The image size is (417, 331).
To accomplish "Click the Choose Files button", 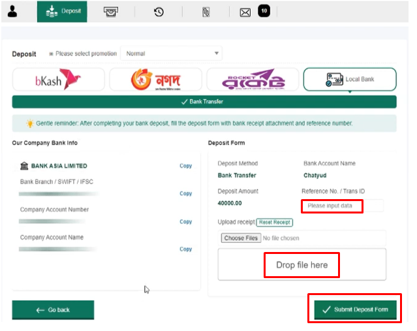I will point(241,238).
